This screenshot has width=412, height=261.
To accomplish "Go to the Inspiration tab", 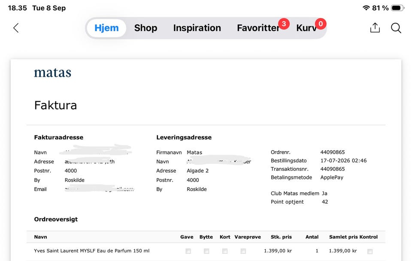I will pos(197,28).
